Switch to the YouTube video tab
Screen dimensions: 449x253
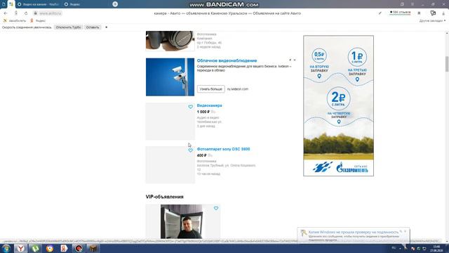[39, 4]
